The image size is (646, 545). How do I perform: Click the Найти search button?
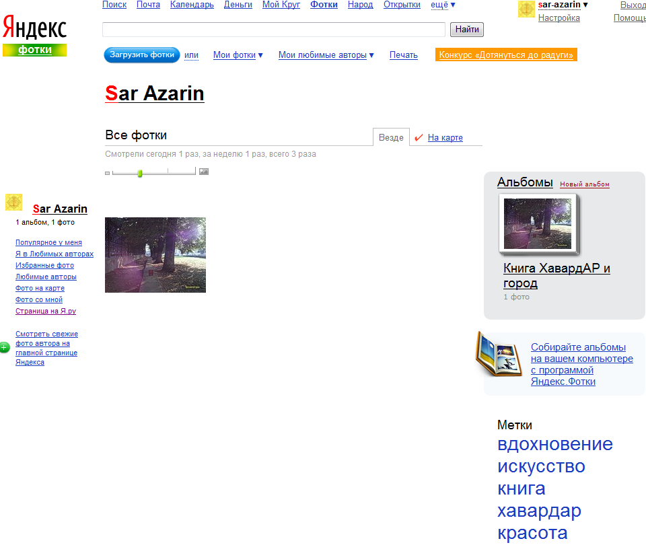(x=466, y=30)
